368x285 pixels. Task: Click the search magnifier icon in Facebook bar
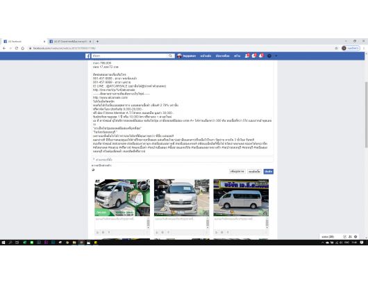[170, 56]
